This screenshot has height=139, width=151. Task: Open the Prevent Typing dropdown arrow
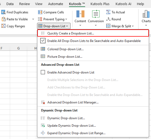(66, 19)
